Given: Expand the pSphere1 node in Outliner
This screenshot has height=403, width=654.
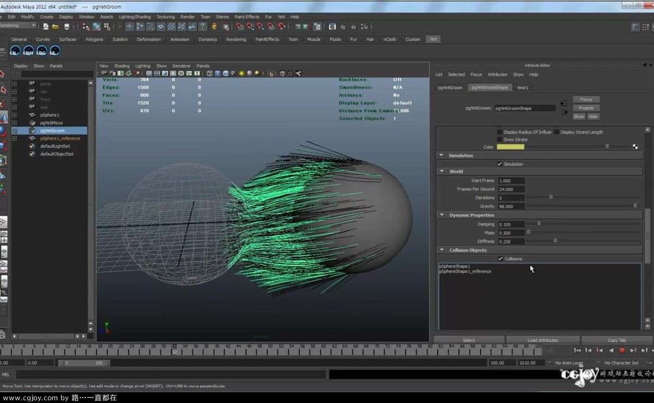Looking at the screenshot, I should tap(15, 115).
